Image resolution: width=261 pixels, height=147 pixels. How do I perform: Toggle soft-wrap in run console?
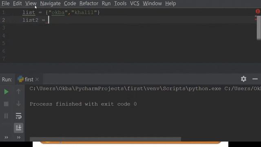pyautogui.click(x=18, y=116)
